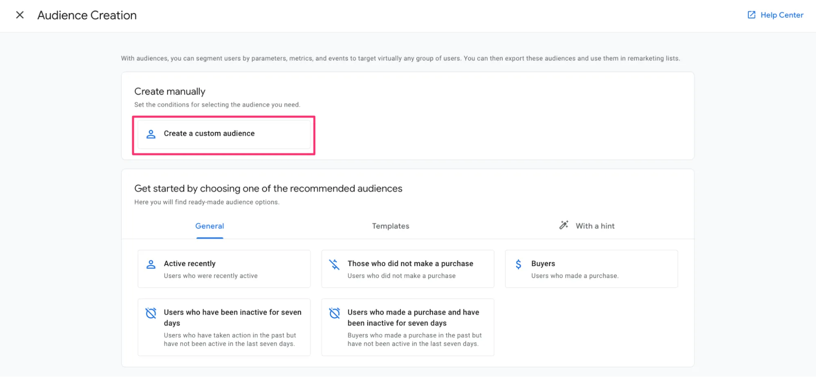This screenshot has height=377, width=816.
Task: Click the 'Users who were recently active' description
Action: point(211,276)
